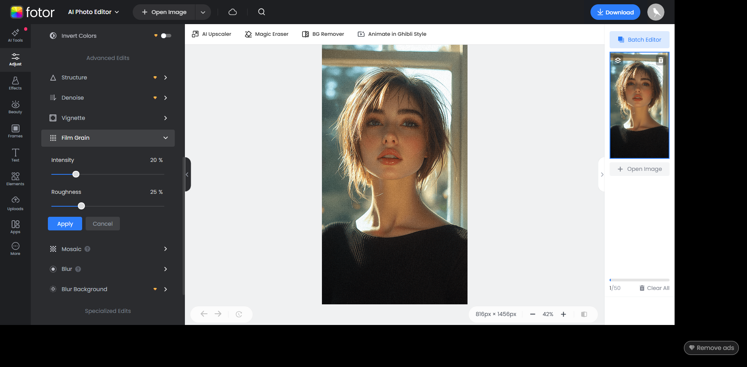Screen dimensions: 747x367
Task: Apply the film grain effect
Action: click(x=65, y=223)
